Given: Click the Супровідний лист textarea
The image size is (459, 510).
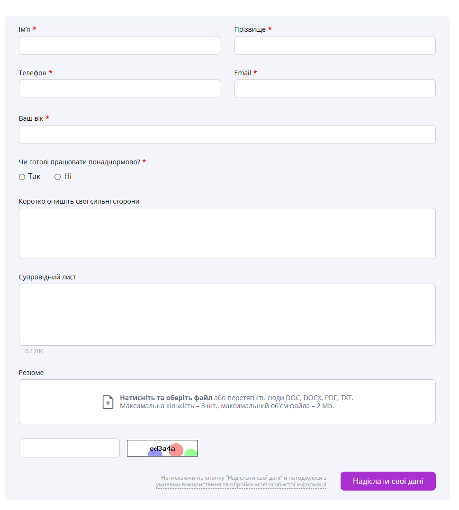Looking at the screenshot, I should (x=227, y=315).
